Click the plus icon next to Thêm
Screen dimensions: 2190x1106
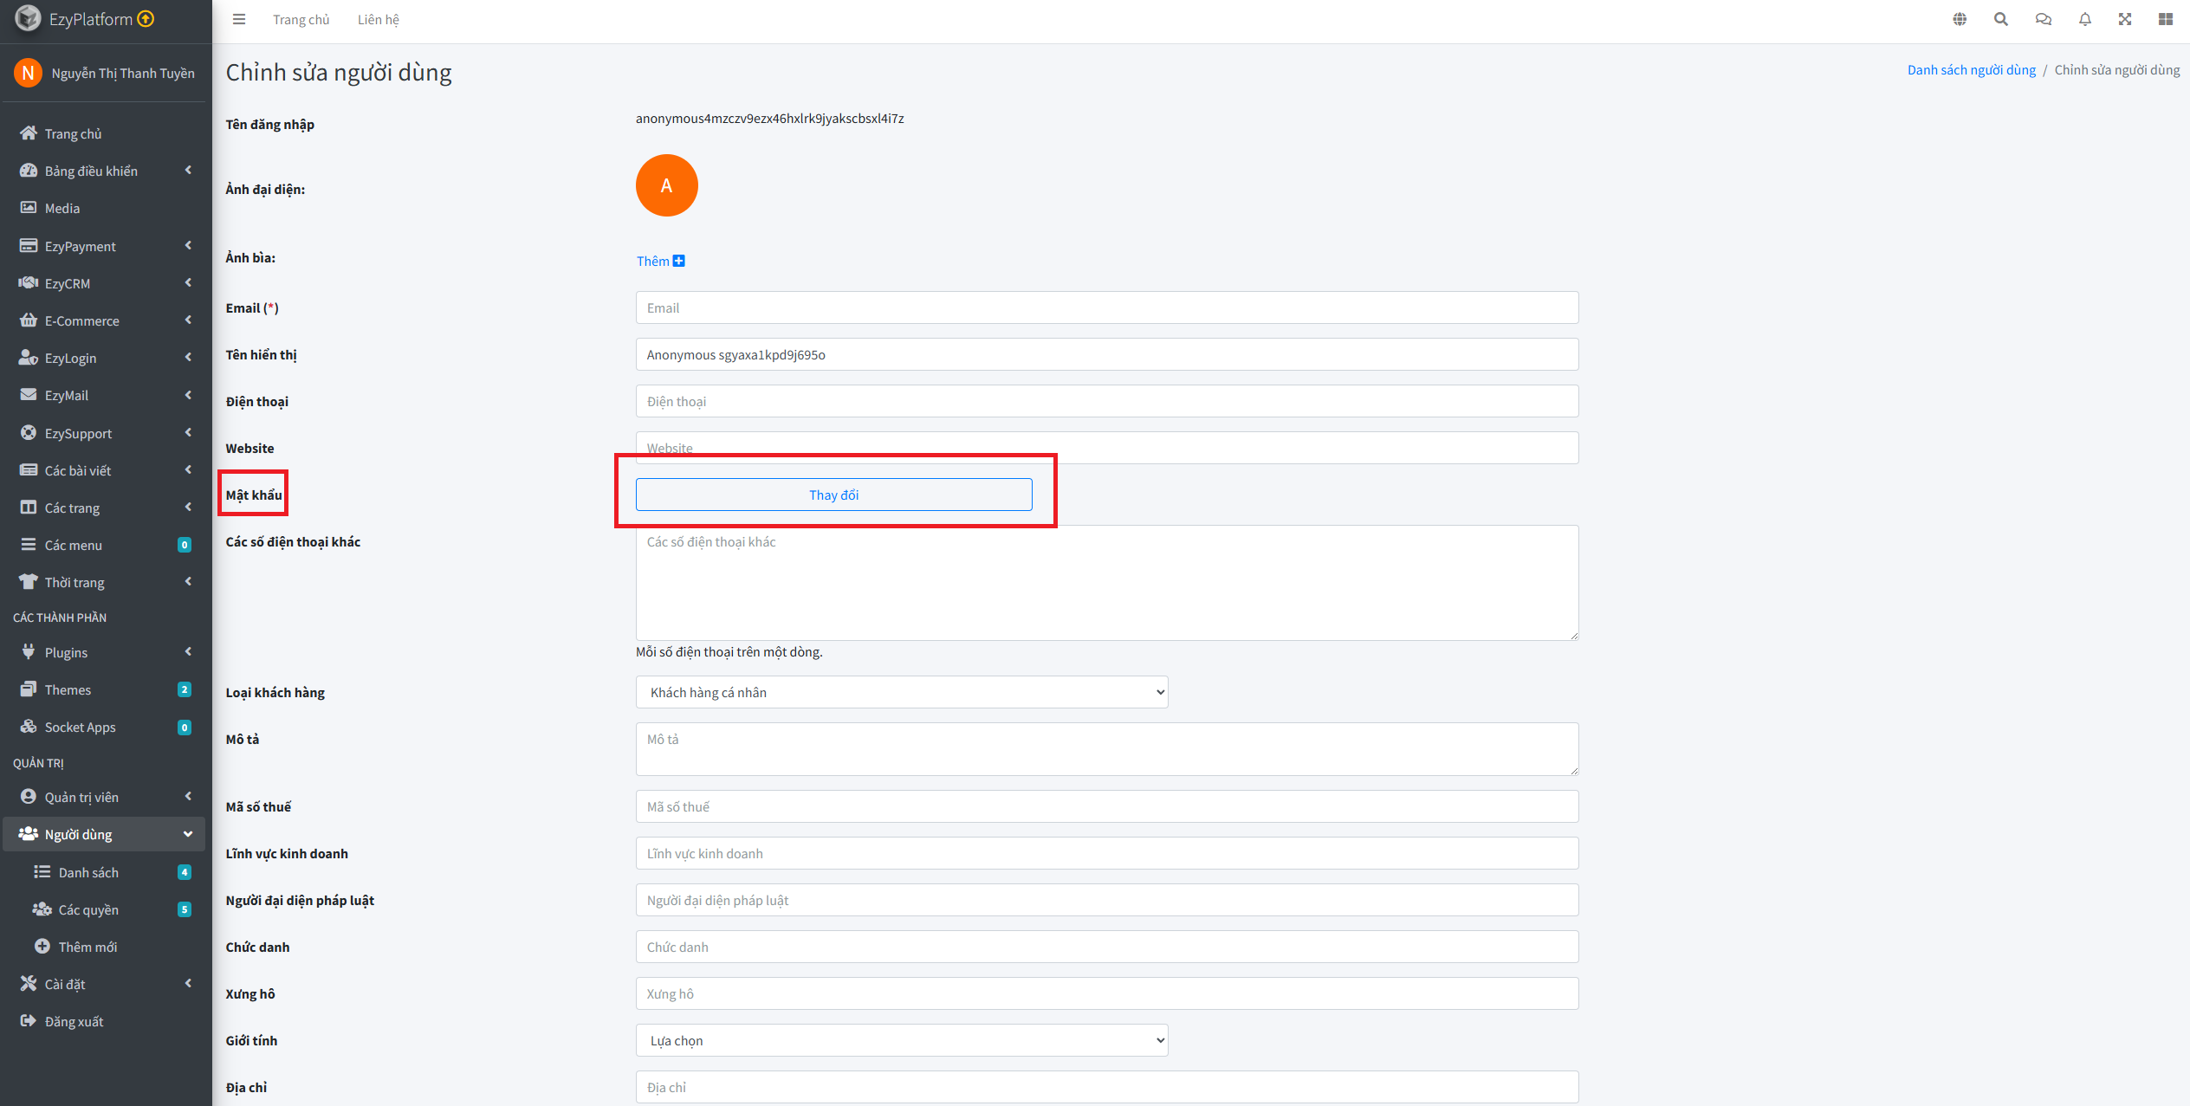(679, 261)
